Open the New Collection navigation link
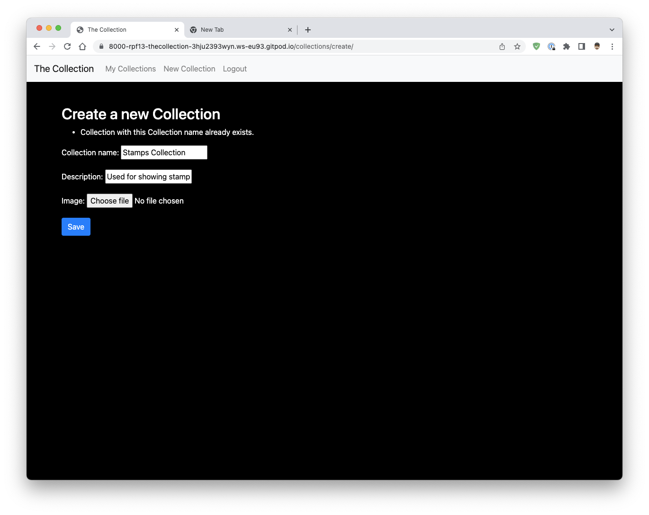649x515 pixels. 189,69
